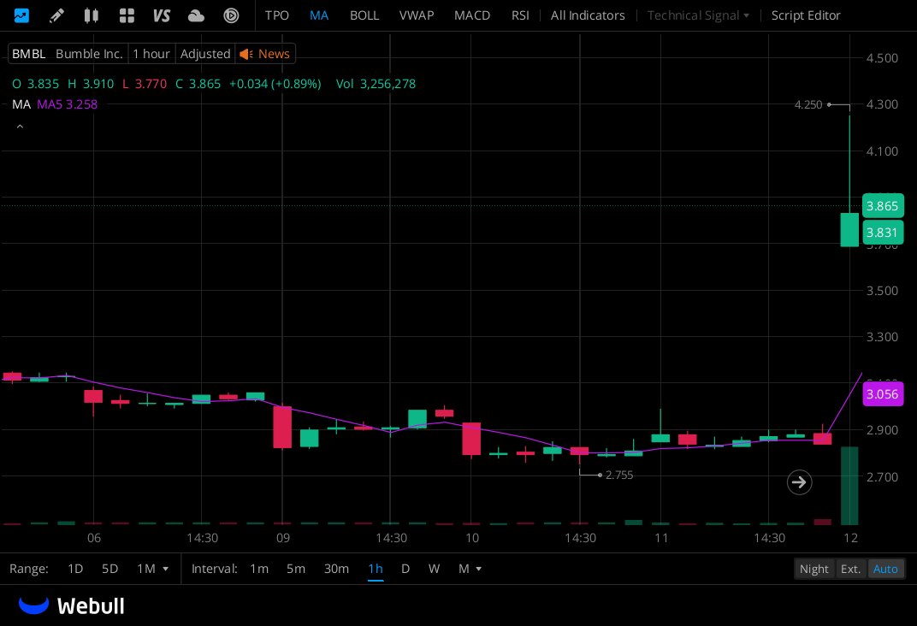This screenshot has height=626, width=917.
Task: Click the 3.831 price tag
Action: [883, 232]
